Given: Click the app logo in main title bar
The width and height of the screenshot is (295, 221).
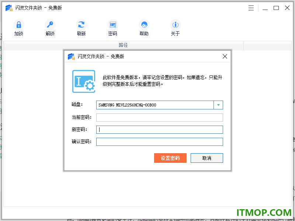Looking at the screenshot, I should click(x=9, y=8).
